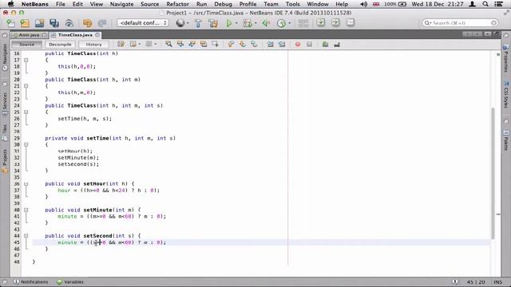Open Debug Project dropdown arrow
Viewport: 511px width, 287px height.
(x=255, y=23)
